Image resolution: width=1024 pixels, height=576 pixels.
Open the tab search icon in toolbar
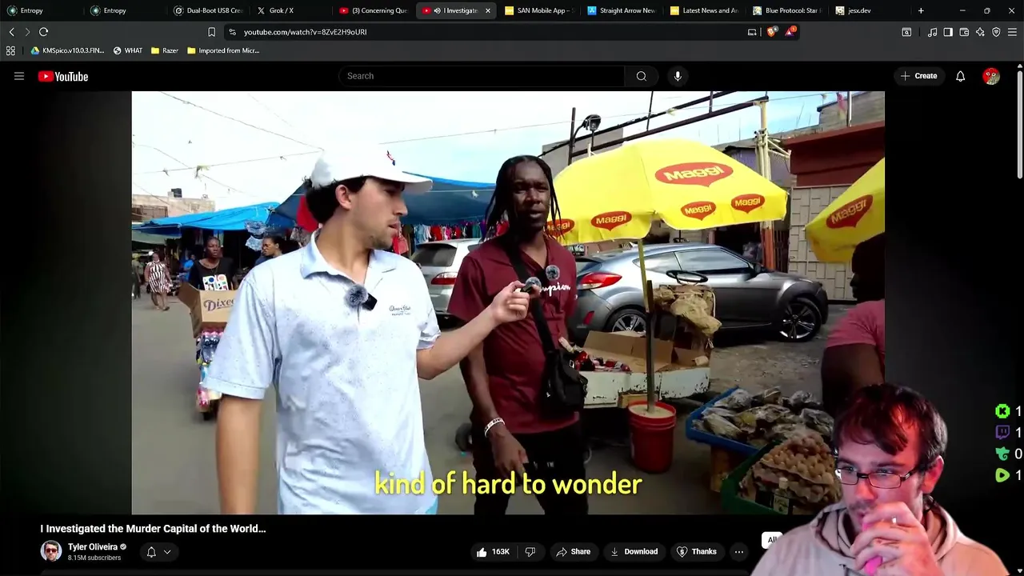tap(906, 32)
